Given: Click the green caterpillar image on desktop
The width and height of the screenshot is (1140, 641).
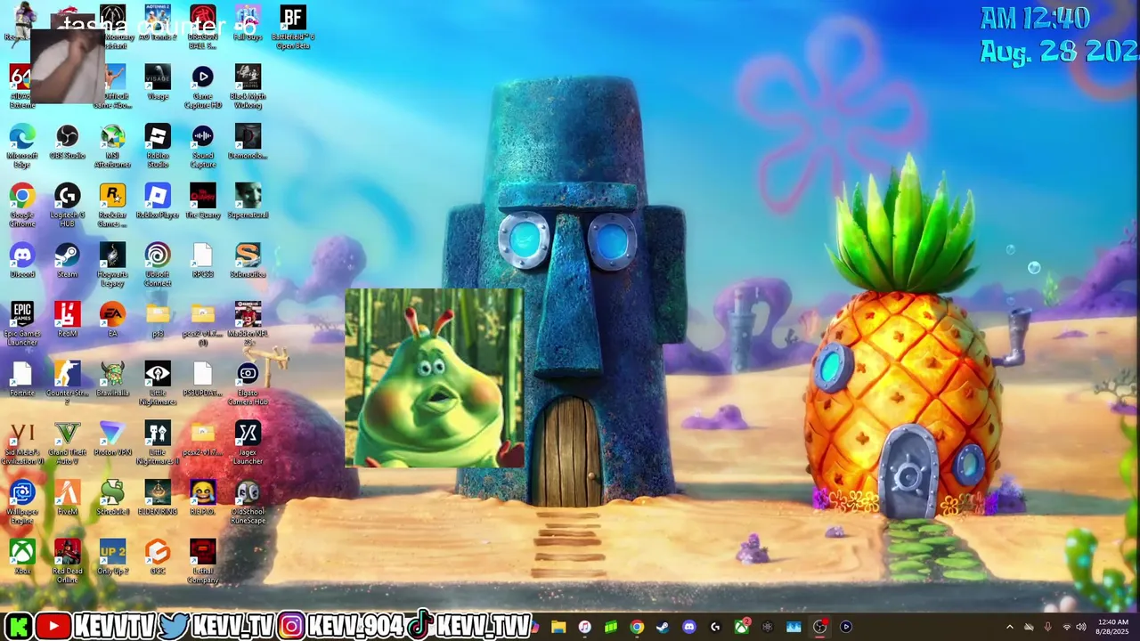Looking at the screenshot, I should click(x=435, y=377).
